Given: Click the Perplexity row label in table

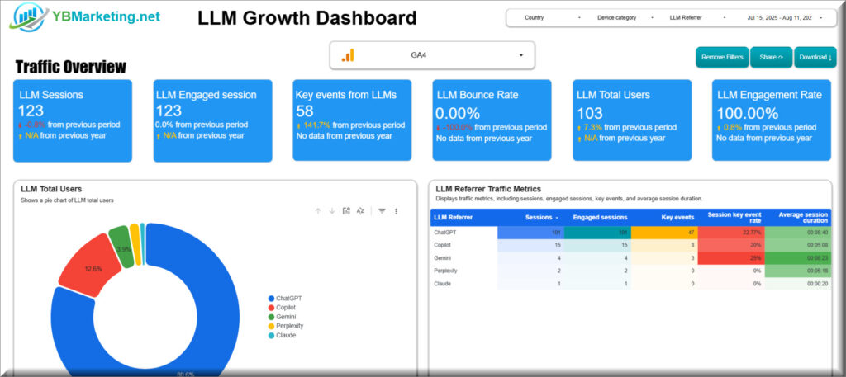Looking at the screenshot, I should (445, 271).
